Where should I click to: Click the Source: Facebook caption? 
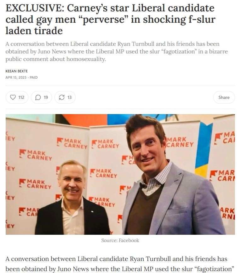pyautogui.click(x=120, y=240)
